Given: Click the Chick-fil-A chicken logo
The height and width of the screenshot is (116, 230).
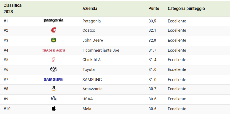Looking at the screenshot, I should coord(54,59).
